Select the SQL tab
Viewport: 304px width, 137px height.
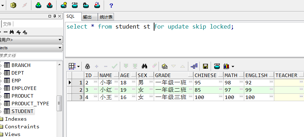pos(71,17)
